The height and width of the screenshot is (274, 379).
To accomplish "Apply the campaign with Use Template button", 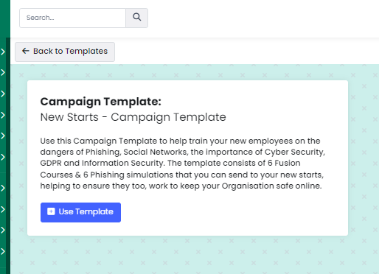I will coord(80,212).
